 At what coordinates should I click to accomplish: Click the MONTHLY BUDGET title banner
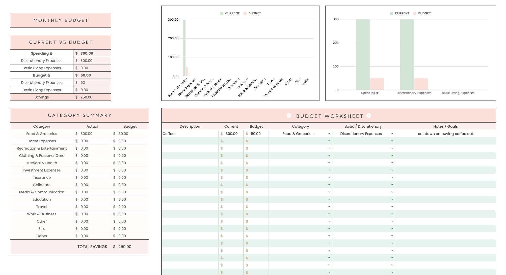(x=60, y=20)
